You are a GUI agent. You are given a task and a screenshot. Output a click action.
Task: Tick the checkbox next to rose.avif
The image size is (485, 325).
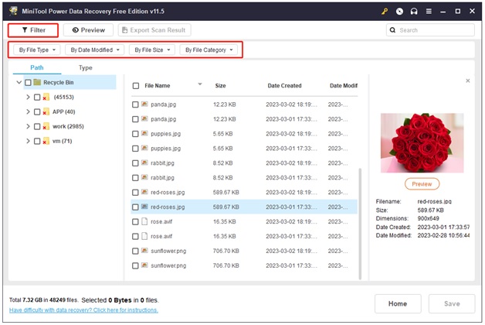pos(135,221)
